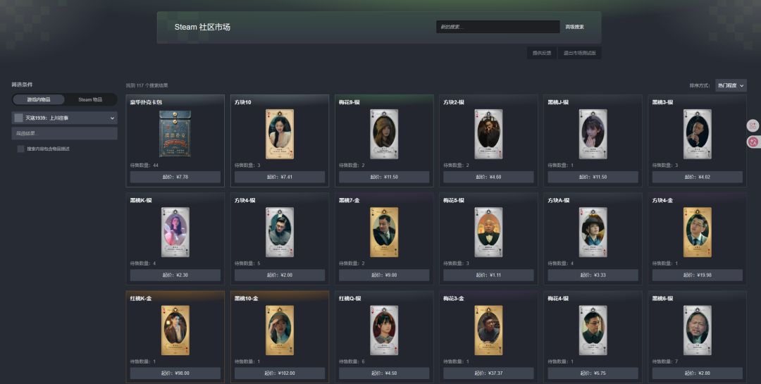761x384 pixels.
Task: Click the Steam 社区市场 heading
Action: [202, 27]
